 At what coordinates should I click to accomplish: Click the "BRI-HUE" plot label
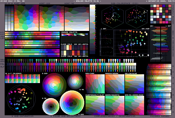pyautogui.click(x=145, y=29)
